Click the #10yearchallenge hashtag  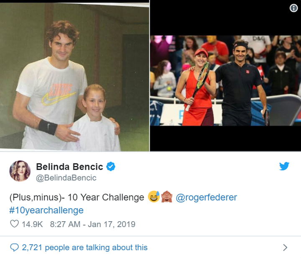(46, 210)
